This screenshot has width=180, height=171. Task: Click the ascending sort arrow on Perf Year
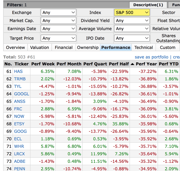[x=132, y=64]
